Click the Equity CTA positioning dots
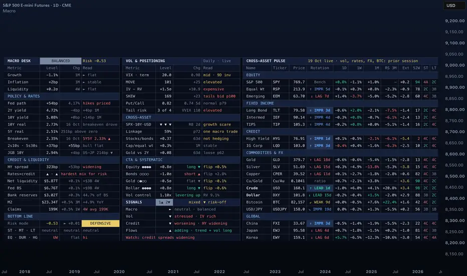This screenshot has height=276, width=467. pyautogui.click(x=146, y=167)
